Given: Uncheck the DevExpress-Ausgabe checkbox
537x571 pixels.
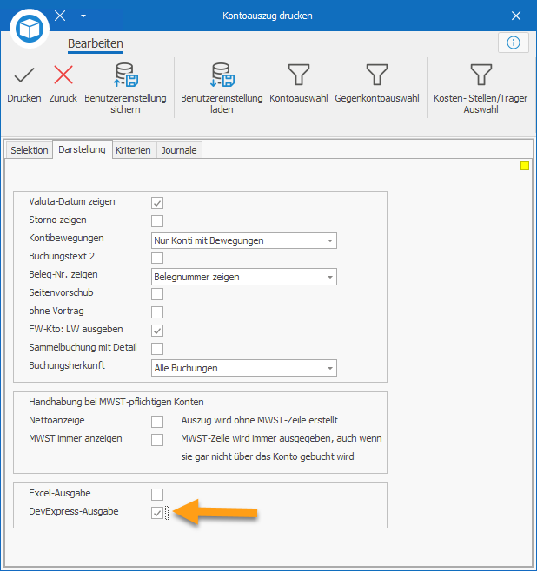Looking at the screenshot, I should (157, 513).
